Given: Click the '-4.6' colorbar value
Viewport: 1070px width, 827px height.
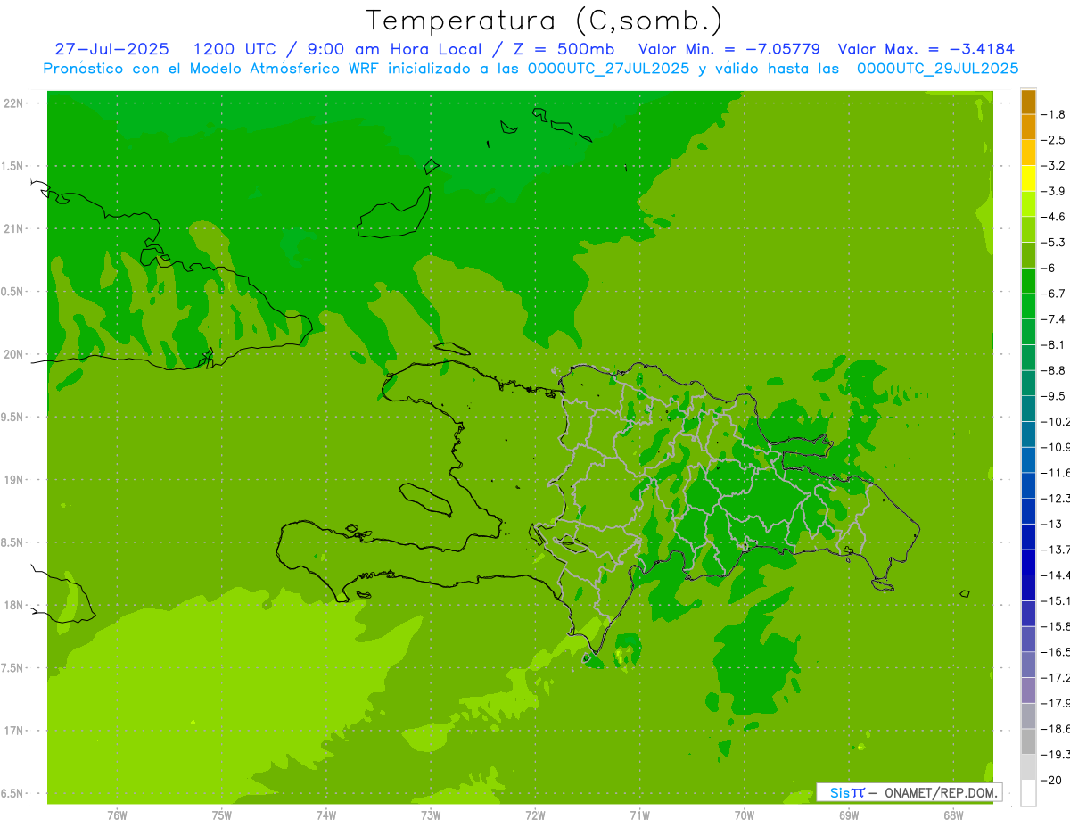Looking at the screenshot, I should (1053, 217).
